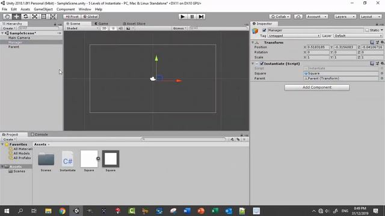The height and width of the screenshot is (216, 385).
Task: Select the Rotate tool
Action: [25, 16]
